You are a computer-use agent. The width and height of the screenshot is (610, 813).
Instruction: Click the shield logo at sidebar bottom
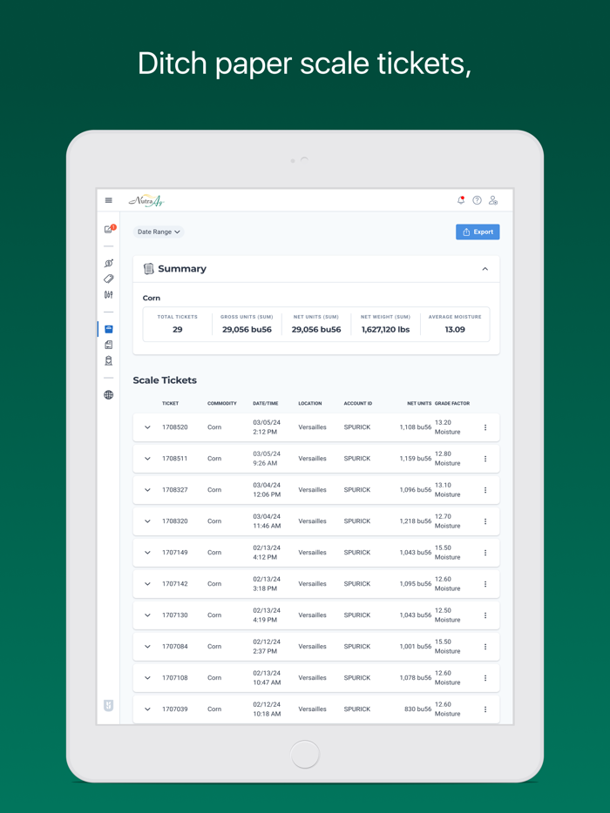[109, 706]
